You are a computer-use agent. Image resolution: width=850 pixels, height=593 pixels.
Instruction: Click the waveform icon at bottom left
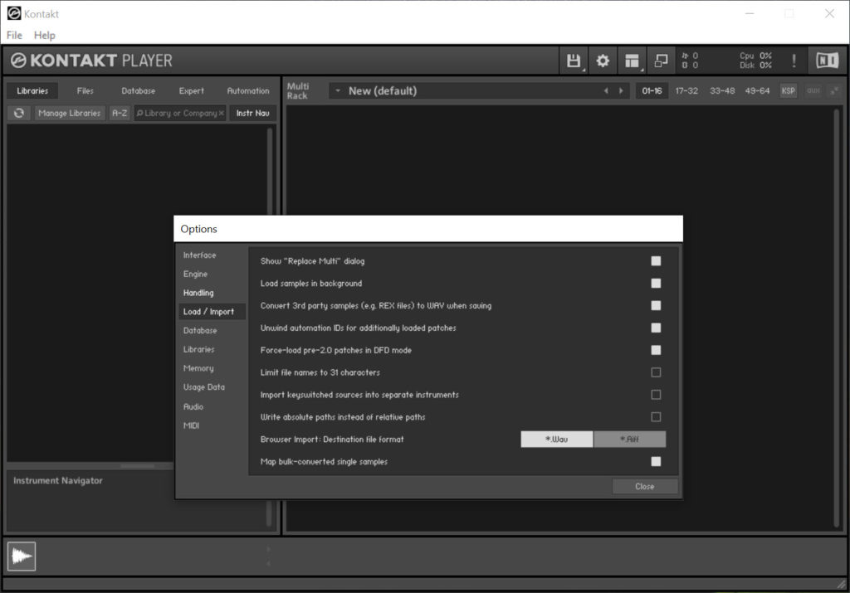point(22,557)
